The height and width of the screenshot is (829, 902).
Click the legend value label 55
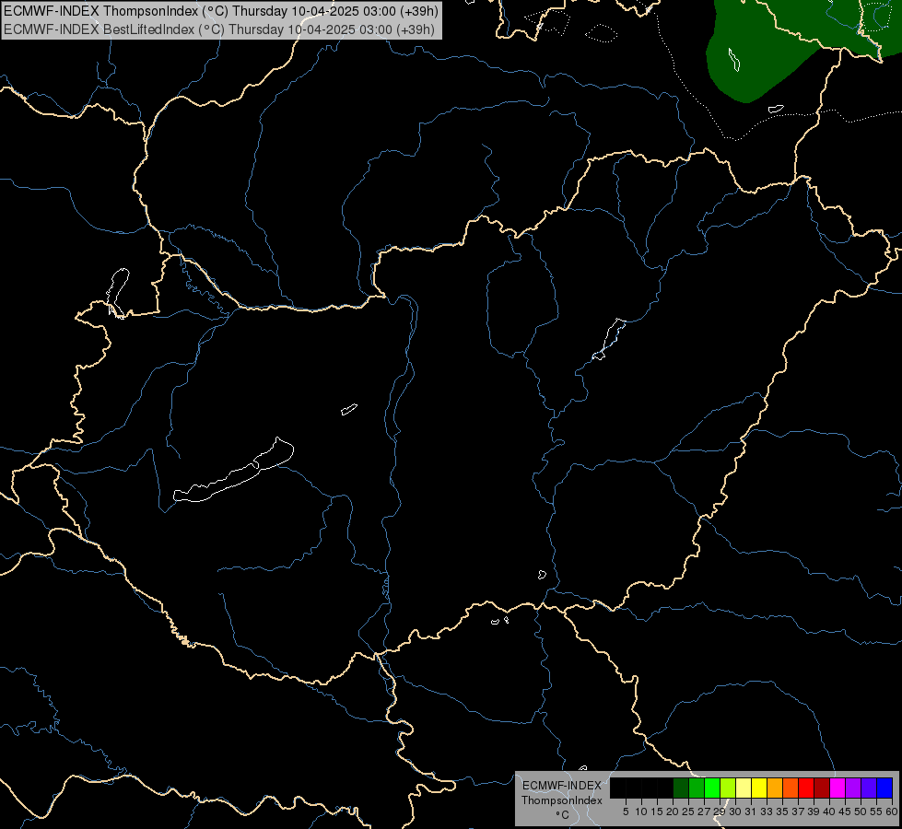876,811
